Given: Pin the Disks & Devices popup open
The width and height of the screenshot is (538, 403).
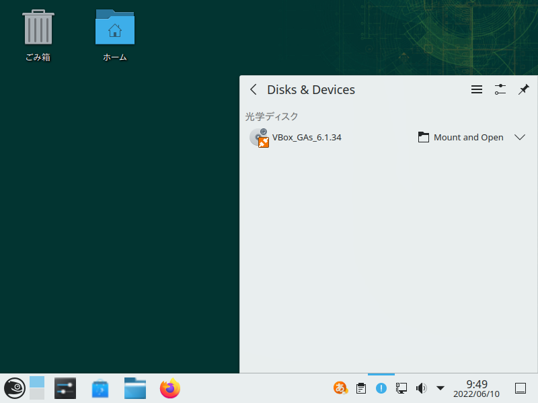Looking at the screenshot, I should point(524,90).
